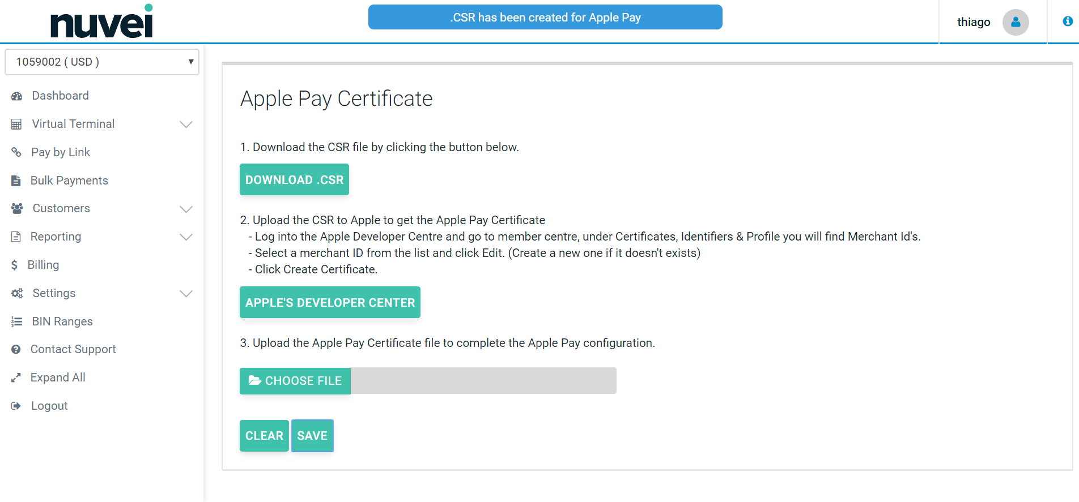Click the Logout exit icon

16,406
